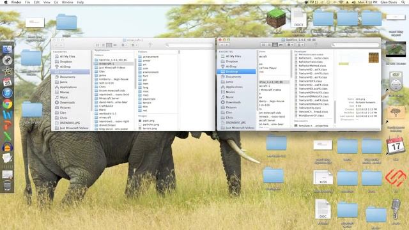Click search field in OptiFine window

pyautogui.click(x=355, y=45)
